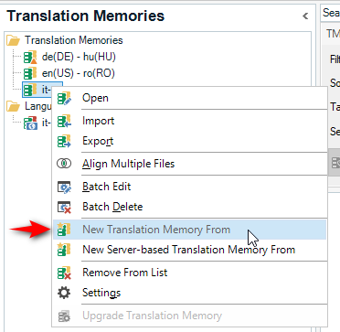The height and width of the screenshot is (332, 340).
Task: Choose Import from the context menu
Action: coord(189,121)
